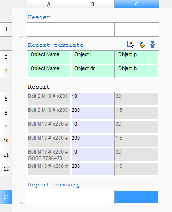Select row 3 header

point(6,57)
